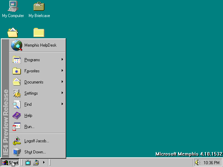
Task: Click the Settings gear icon
Action: pyautogui.click(x=17, y=93)
